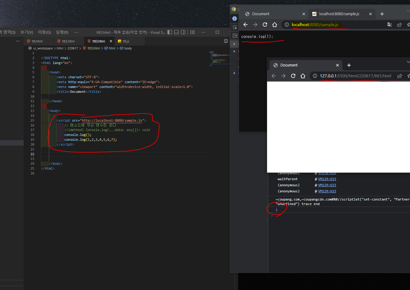Share page icon in localhost Chrome window
410x290 pixels.
point(399,25)
